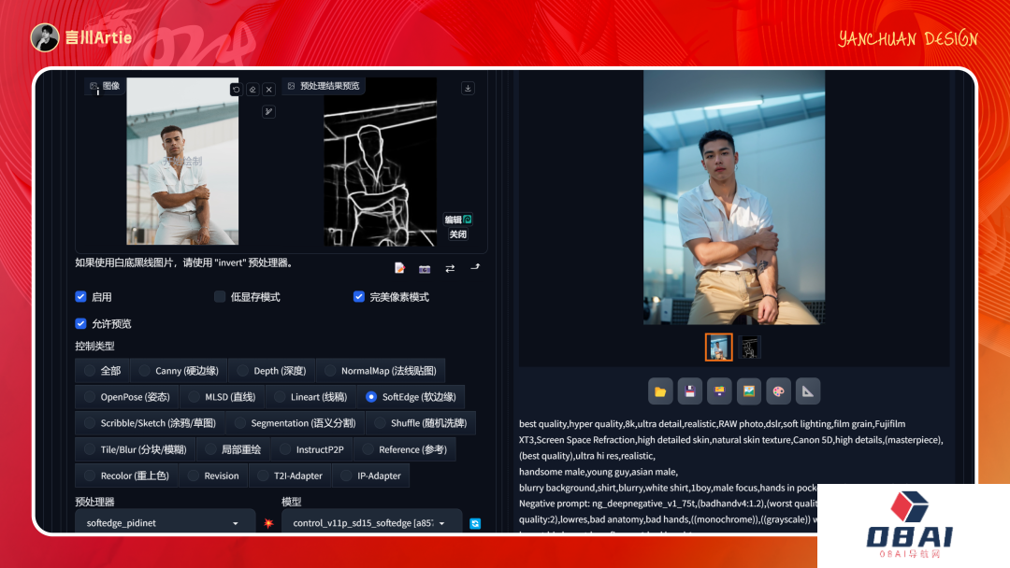Viewport: 1010px width, 568px height.
Task: Select the Reference (参考) option
Action: point(405,449)
